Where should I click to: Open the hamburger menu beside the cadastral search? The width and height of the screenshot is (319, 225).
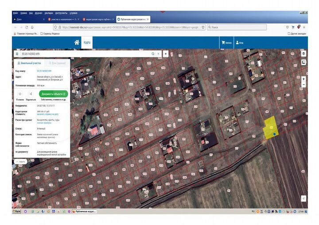tap(17, 53)
